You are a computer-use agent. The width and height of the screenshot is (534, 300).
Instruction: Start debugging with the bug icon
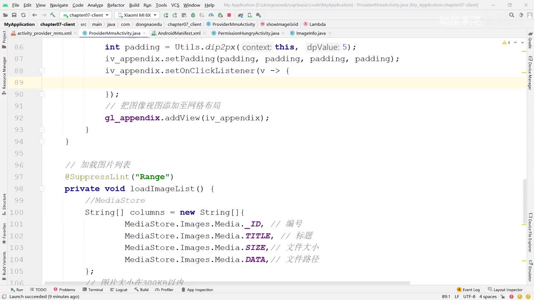[x=193, y=15]
